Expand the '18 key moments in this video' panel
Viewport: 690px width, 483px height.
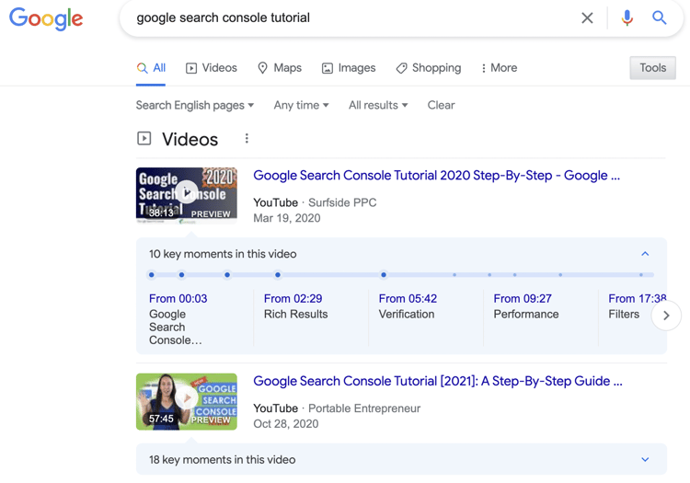pyautogui.click(x=645, y=460)
